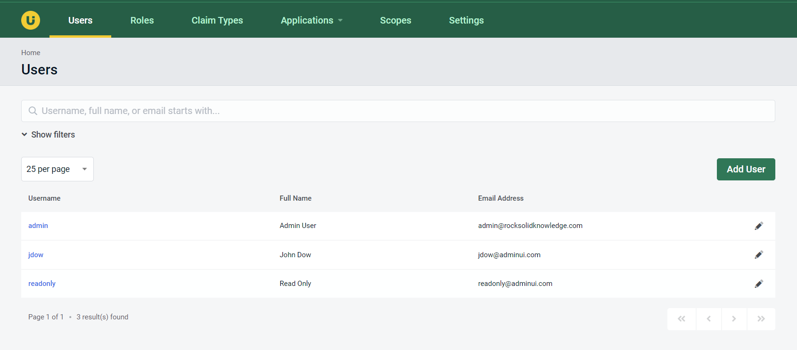Select the Read Only full name cell
The image size is (797, 350).
[x=295, y=284]
